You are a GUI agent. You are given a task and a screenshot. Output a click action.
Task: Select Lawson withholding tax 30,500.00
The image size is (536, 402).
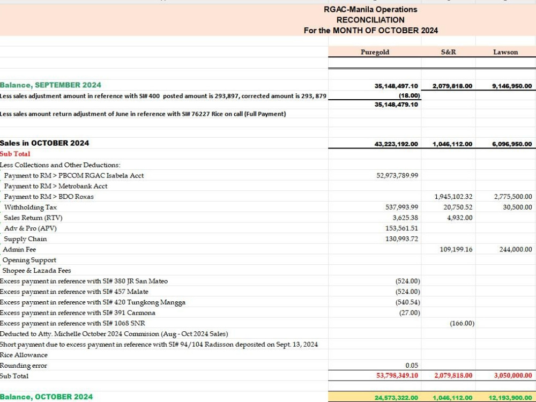tap(518, 207)
